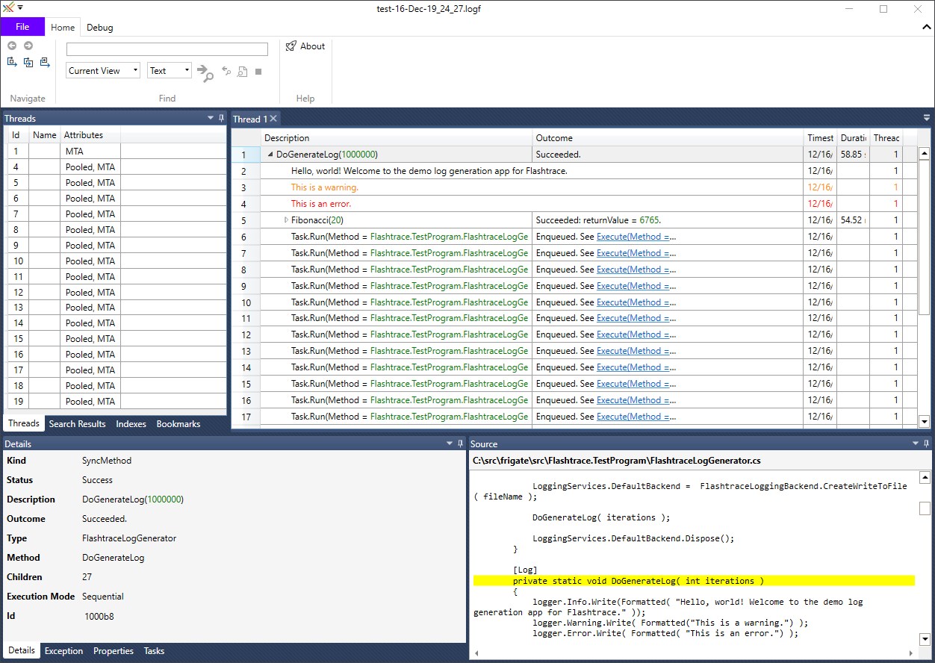Switch to the Search Results tab
This screenshot has height=663, width=935.
(x=77, y=424)
